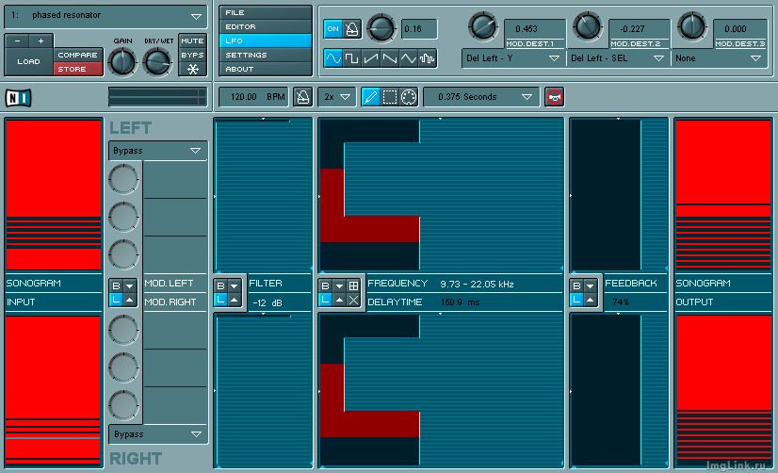
Task: Click the down arrow in Filter selector
Action: (235, 285)
